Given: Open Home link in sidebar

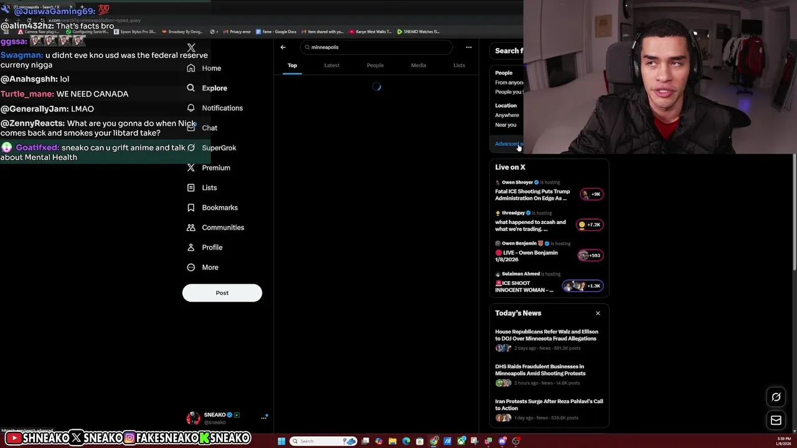Looking at the screenshot, I should point(212,68).
